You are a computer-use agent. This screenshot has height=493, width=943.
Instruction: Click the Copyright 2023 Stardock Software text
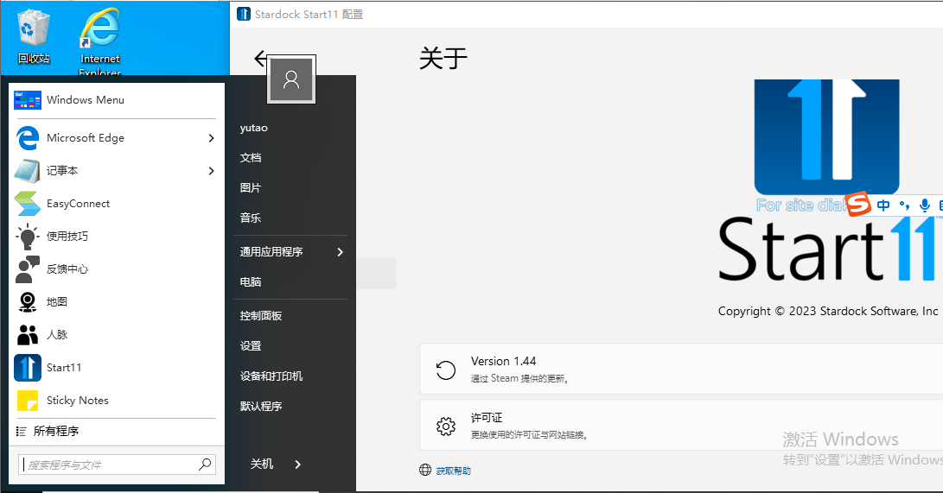[828, 311]
